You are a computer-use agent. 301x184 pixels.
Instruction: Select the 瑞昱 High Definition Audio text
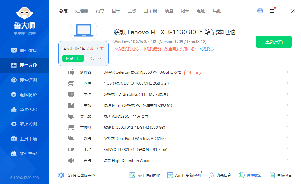pyautogui.click(x=127, y=161)
